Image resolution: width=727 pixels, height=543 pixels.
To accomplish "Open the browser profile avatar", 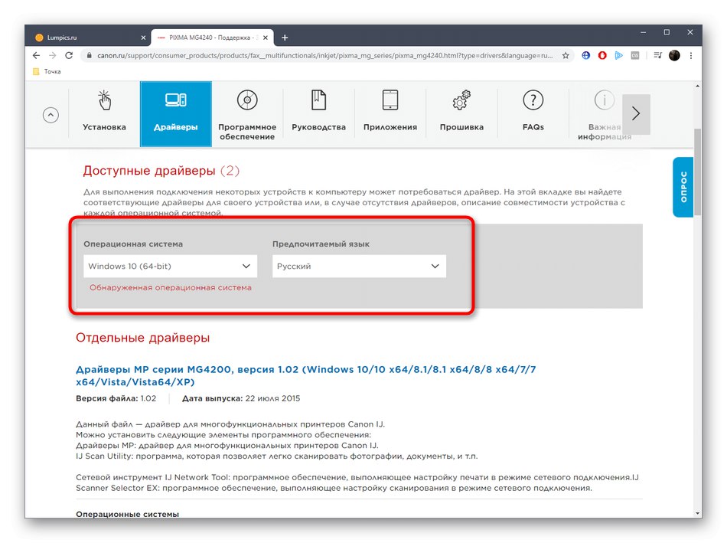I will (674, 55).
